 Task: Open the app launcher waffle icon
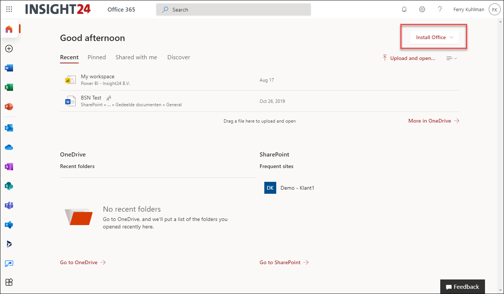[9, 9]
